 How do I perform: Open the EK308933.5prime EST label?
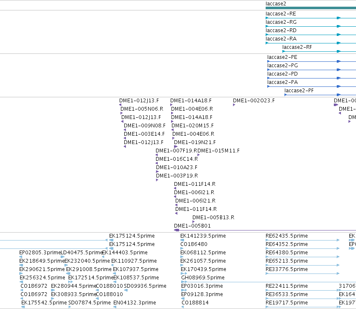click(74, 294)
